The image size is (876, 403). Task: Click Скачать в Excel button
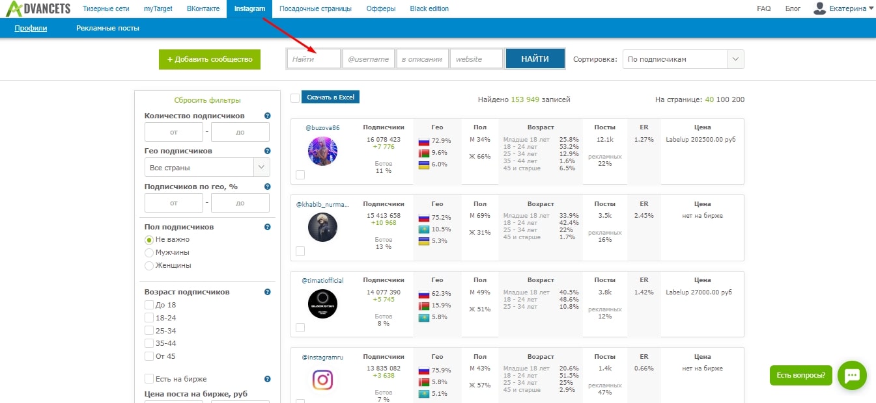(330, 97)
